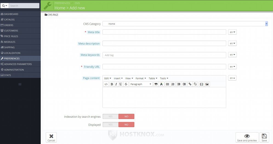Viewport: 273px width, 144px height.
Task: Open the editor Tools menu
Action: [164, 78]
